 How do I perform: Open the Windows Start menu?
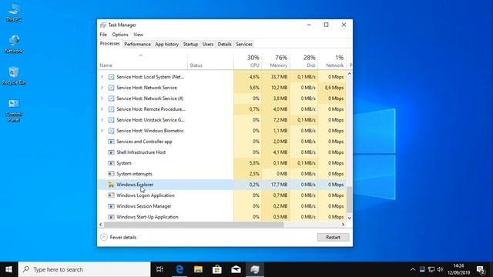coord(8,269)
